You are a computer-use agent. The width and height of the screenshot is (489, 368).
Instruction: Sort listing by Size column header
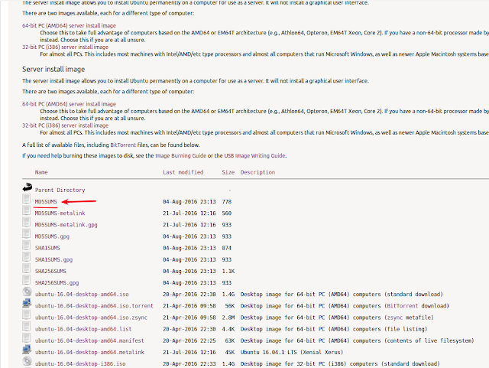pos(228,172)
